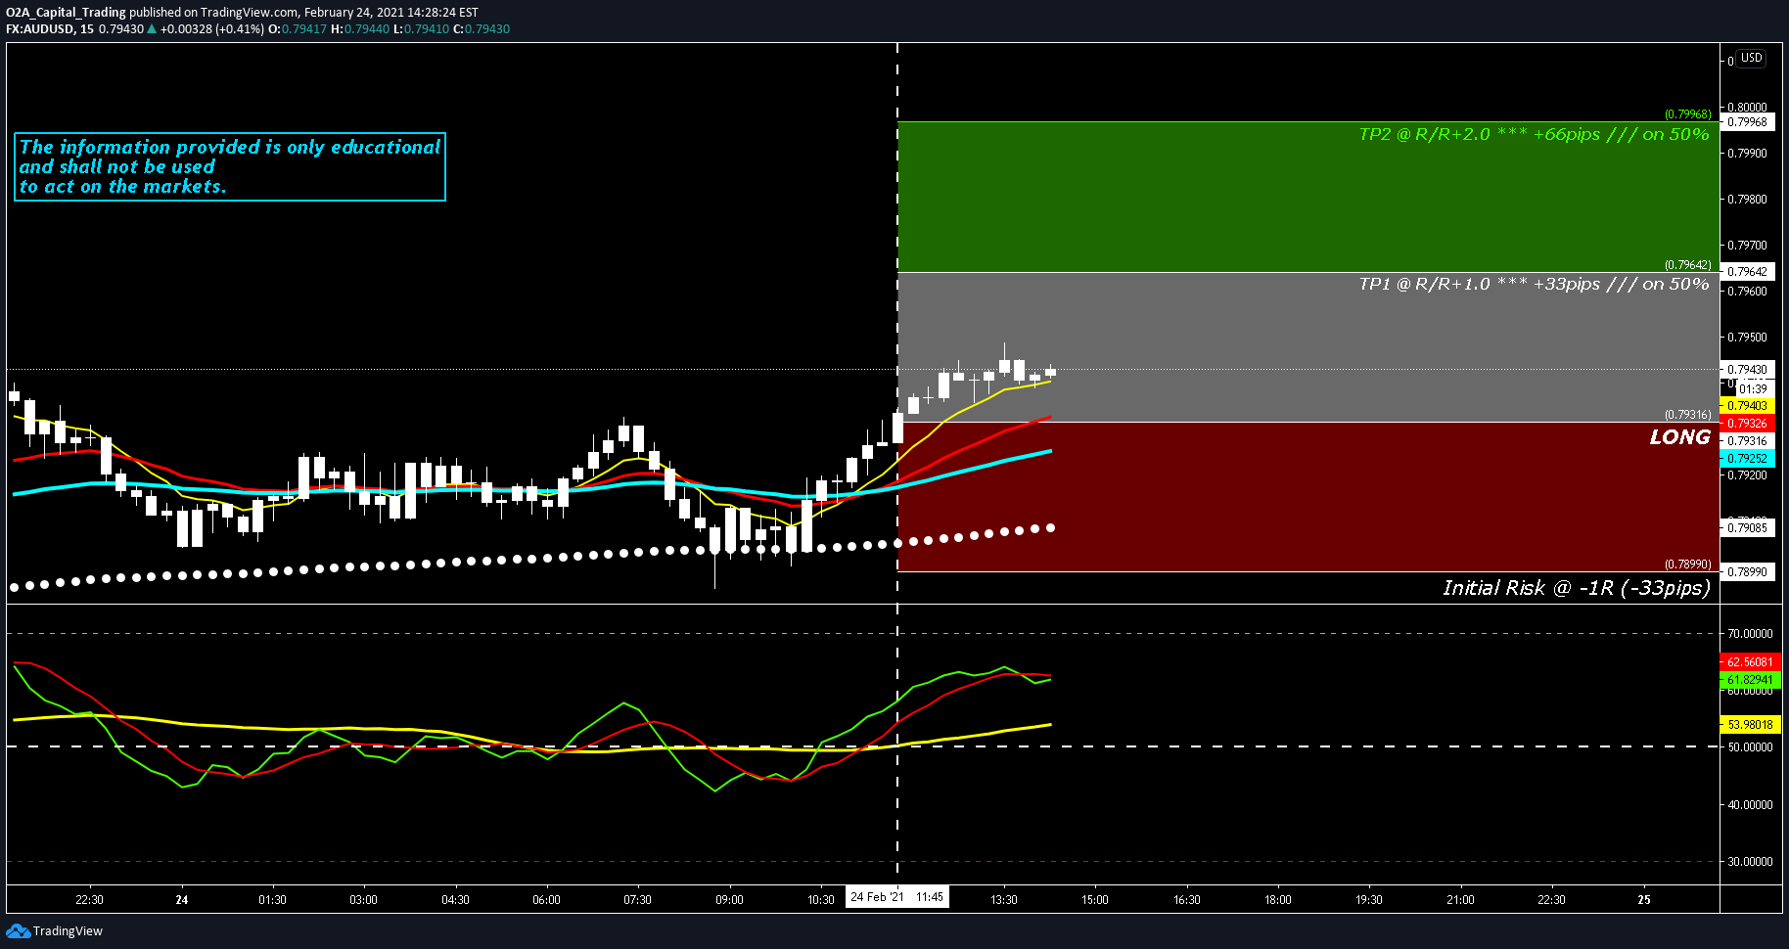Click the 10:30 time axis label

coord(820,900)
